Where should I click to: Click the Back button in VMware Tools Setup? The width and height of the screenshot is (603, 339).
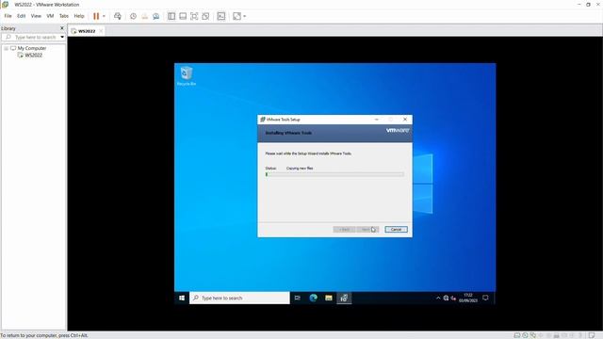click(x=344, y=230)
